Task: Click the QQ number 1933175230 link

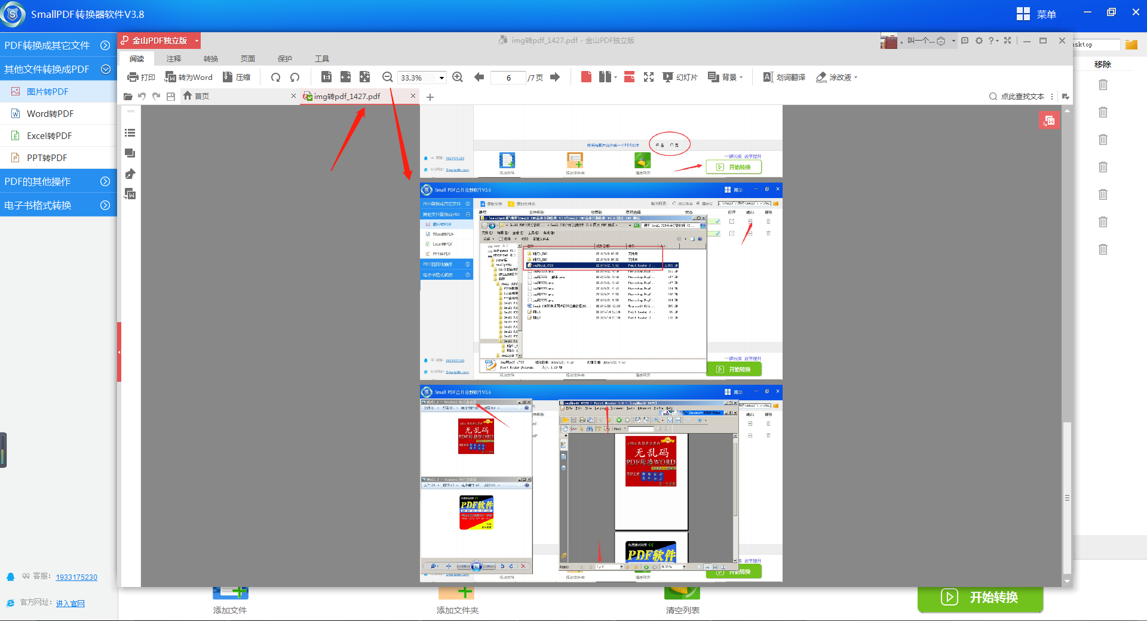Action: (x=76, y=577)
